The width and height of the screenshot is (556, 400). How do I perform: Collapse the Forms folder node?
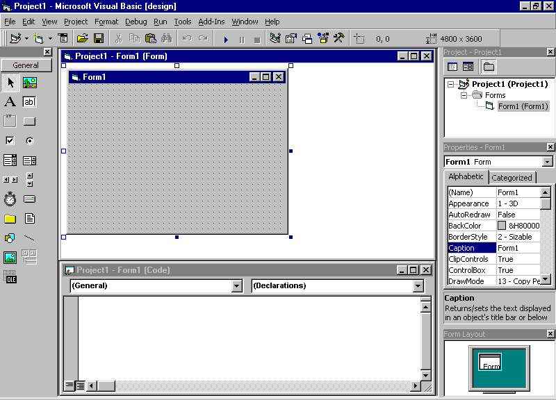[x=464, y=95]
